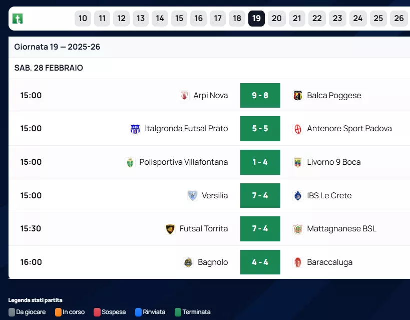Click the green Terminata legend swatch

coord(178,312)
